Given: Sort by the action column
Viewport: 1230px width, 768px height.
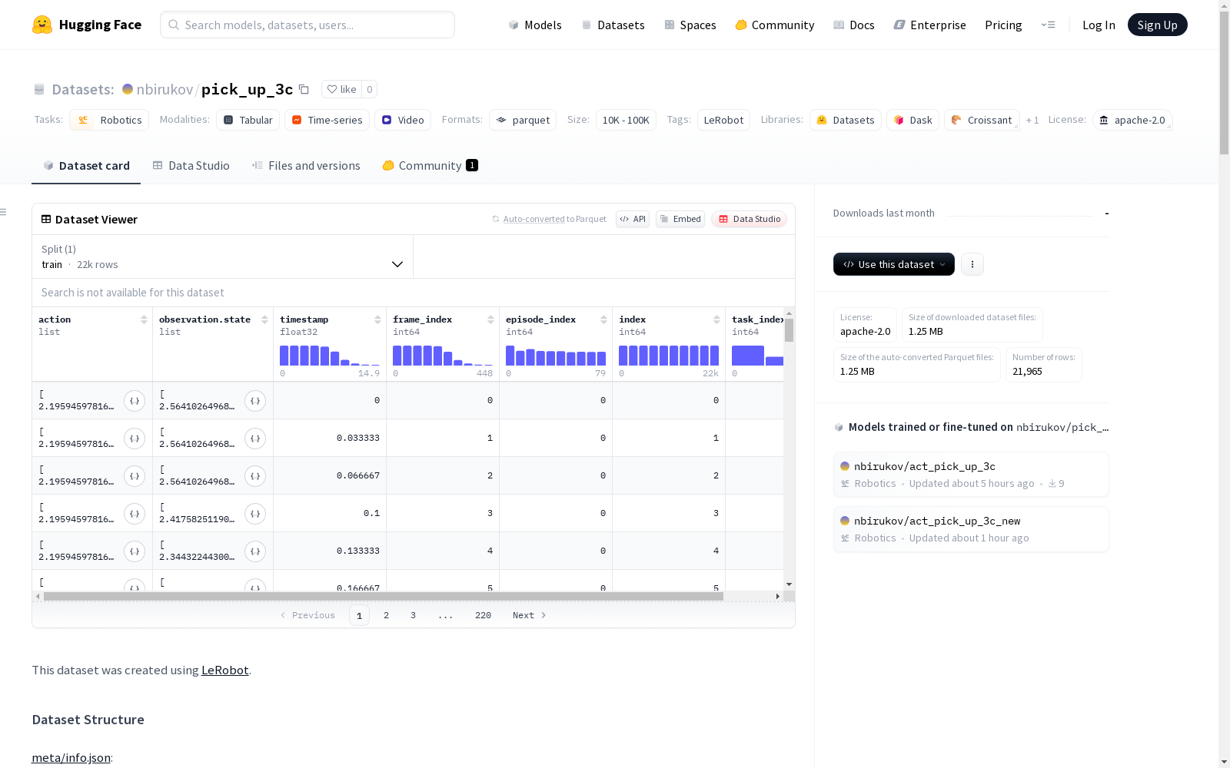Looking at the screenshot, I should (x=144, y=319).
